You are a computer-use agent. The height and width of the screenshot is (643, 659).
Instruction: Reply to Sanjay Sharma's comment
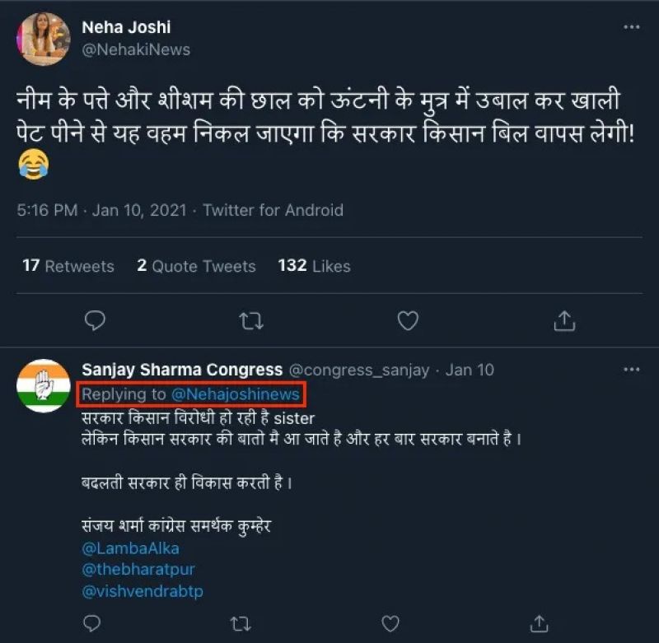click(96, 623)
